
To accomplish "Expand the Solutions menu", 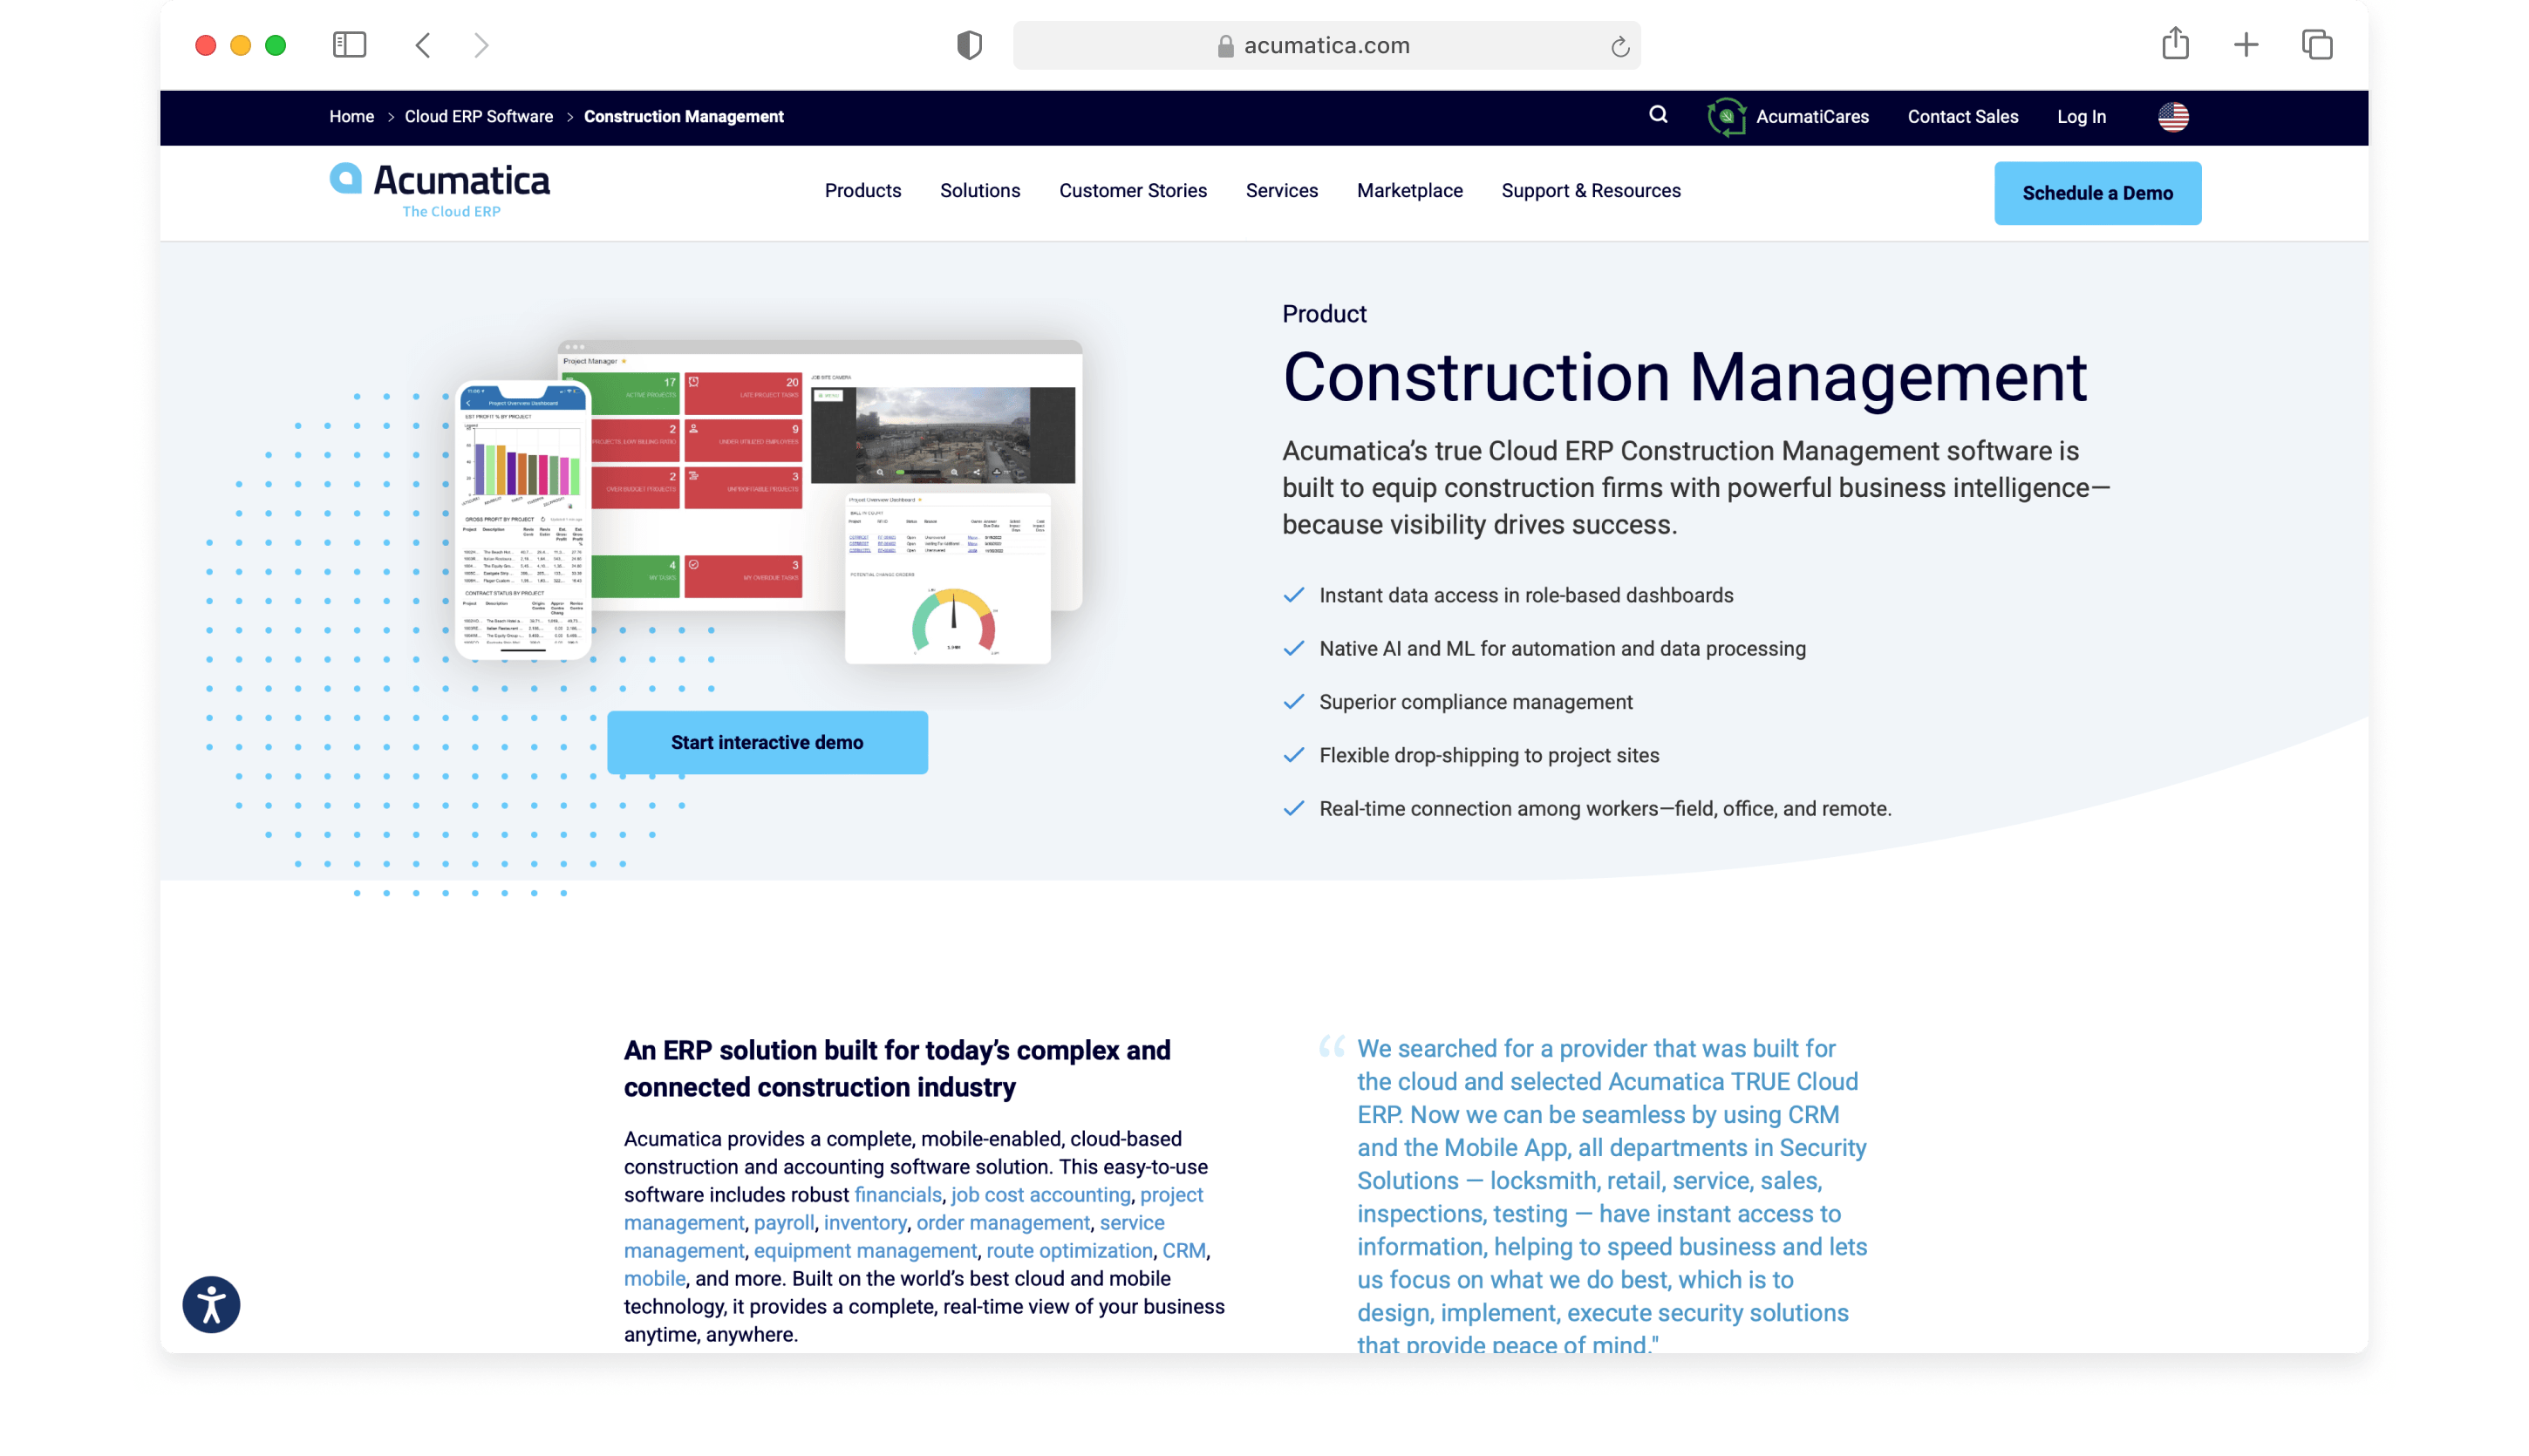I will coord(979,191).
